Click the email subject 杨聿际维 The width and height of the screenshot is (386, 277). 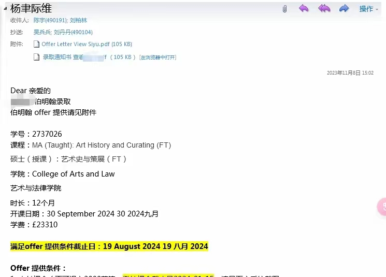click(31, 8)
